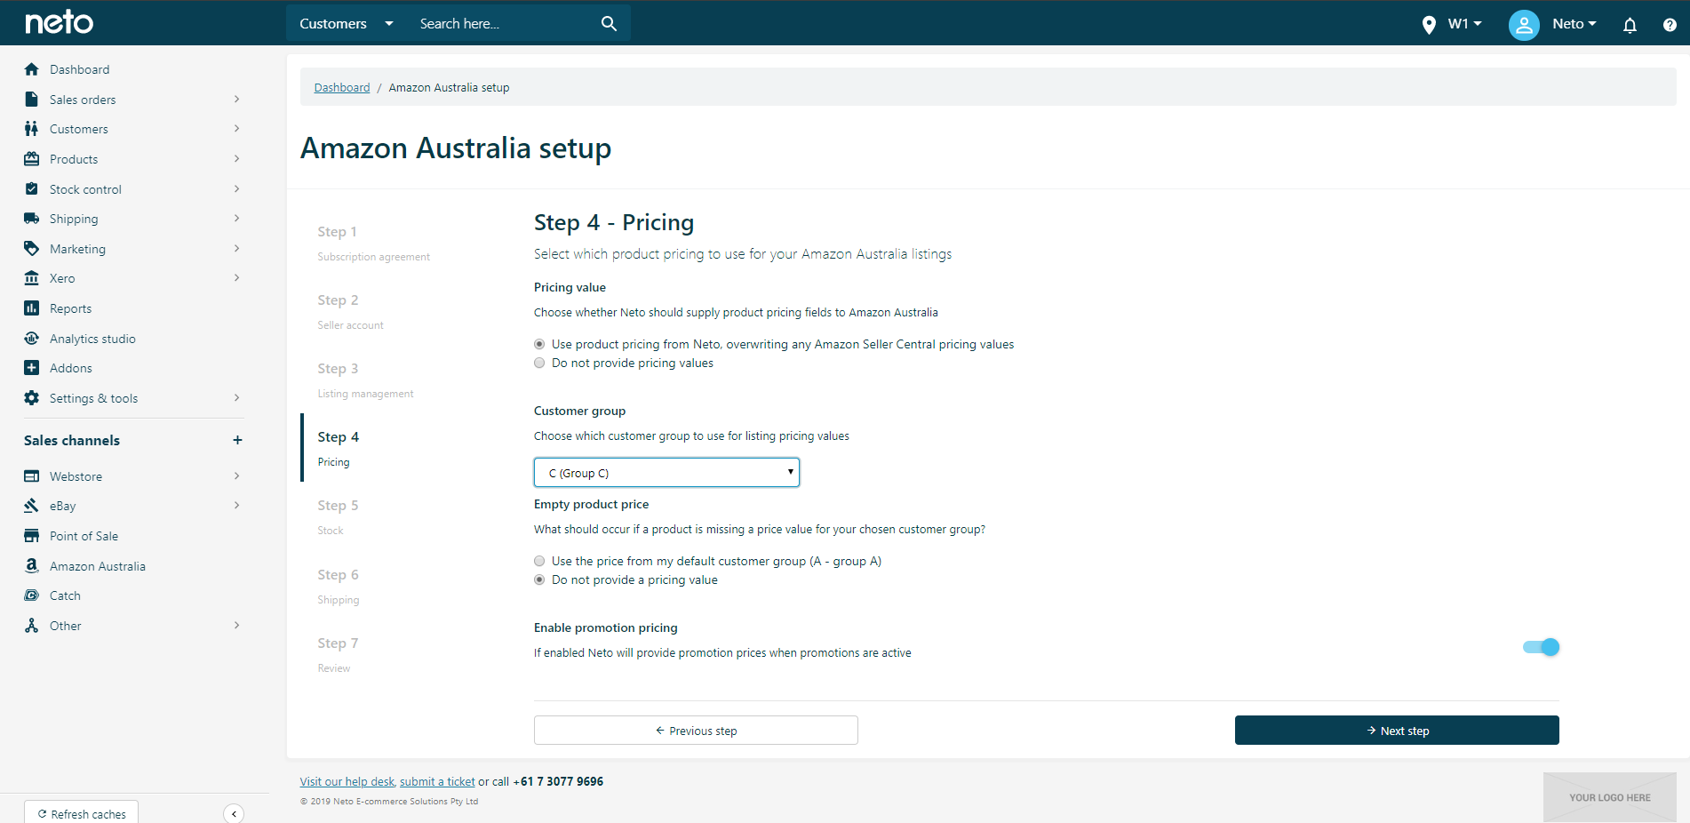The width and height of the screenshot is (1690, 823).
Task: Open 'Visit our help desk' link
Action: click(347, 781)
